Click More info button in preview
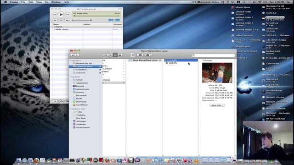This screenshot has width=294, height=165. pos(217,105)
